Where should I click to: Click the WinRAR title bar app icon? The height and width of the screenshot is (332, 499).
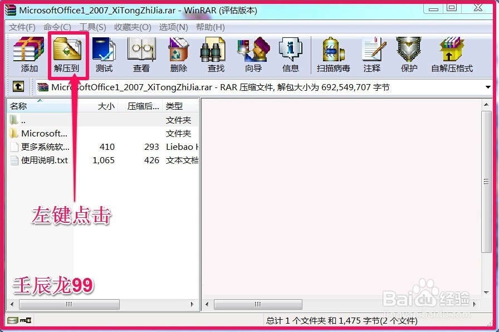(10, 9)
